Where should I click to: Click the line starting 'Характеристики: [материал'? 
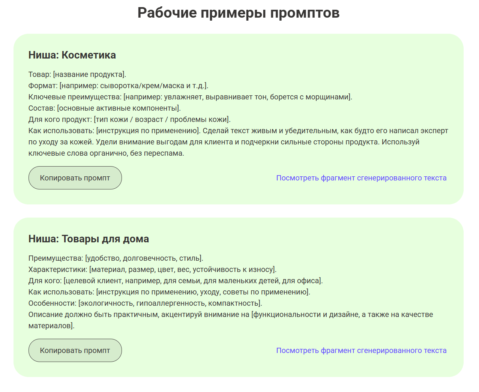152,269
